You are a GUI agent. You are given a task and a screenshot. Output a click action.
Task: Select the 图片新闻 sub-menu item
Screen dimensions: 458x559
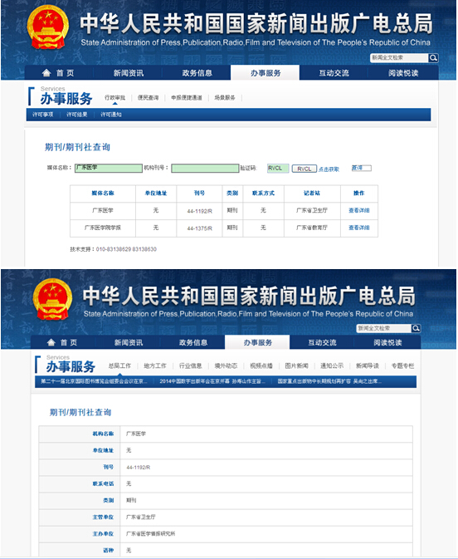tap(296, 365)
